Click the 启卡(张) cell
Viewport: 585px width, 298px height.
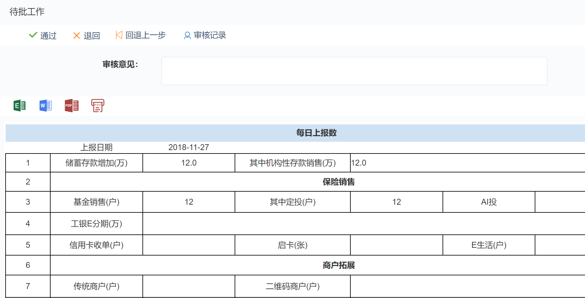(293, 245)
